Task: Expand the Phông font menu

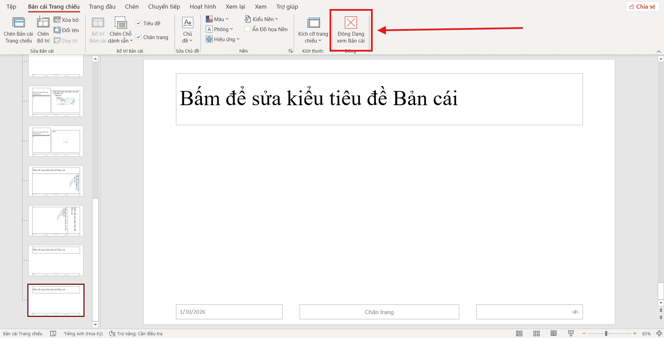Action: pyautogui.click(x=220, y=29)
